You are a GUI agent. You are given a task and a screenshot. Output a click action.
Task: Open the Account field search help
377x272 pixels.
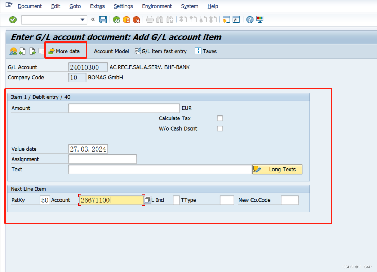click(147, 199)
